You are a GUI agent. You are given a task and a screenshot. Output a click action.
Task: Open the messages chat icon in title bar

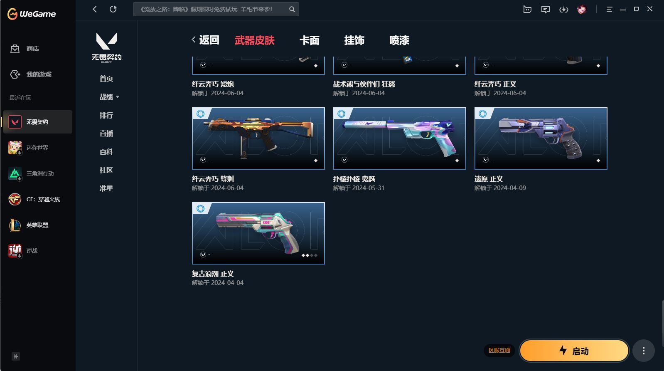(x=546, y=9)
